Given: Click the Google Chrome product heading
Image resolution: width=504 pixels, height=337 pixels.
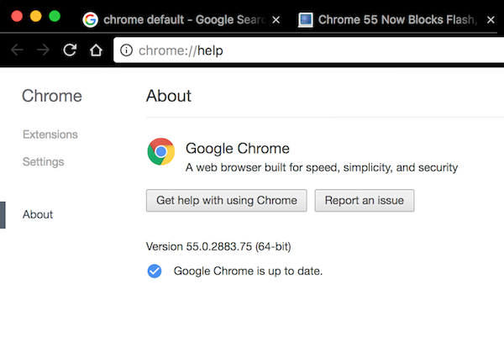Looking at the screenshot, I should 238,149.
